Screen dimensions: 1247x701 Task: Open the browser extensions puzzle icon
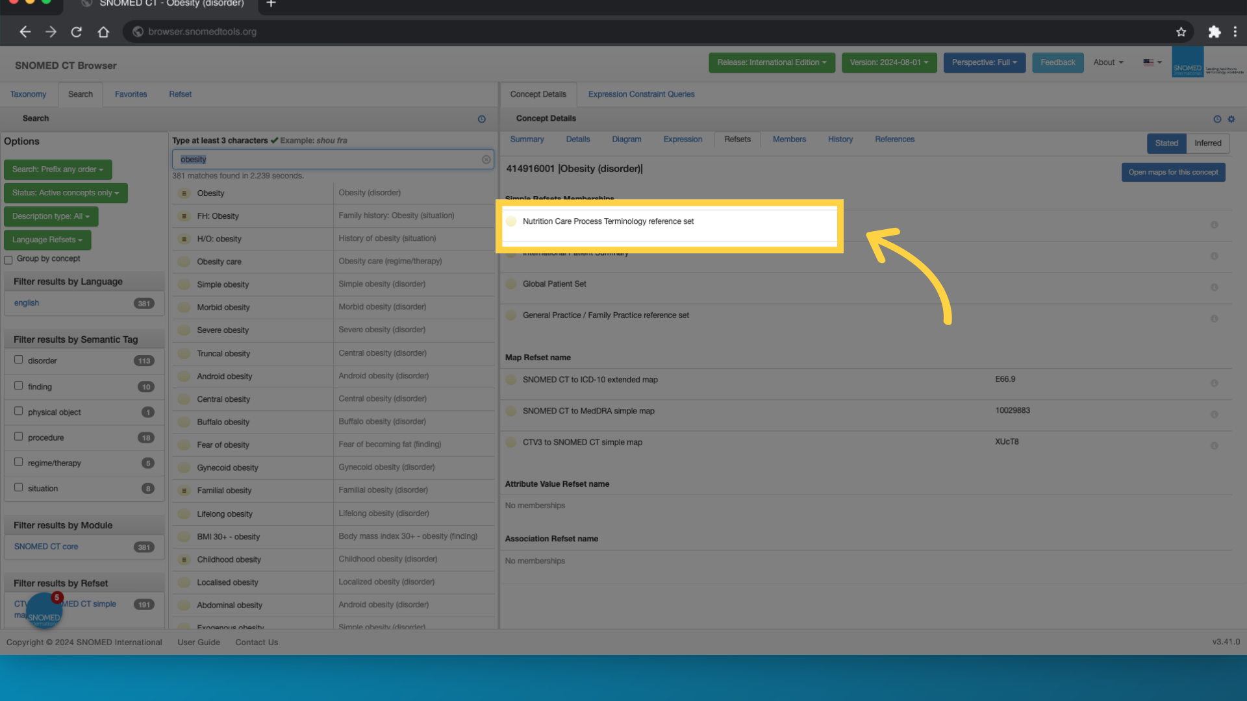[1214, 32]
